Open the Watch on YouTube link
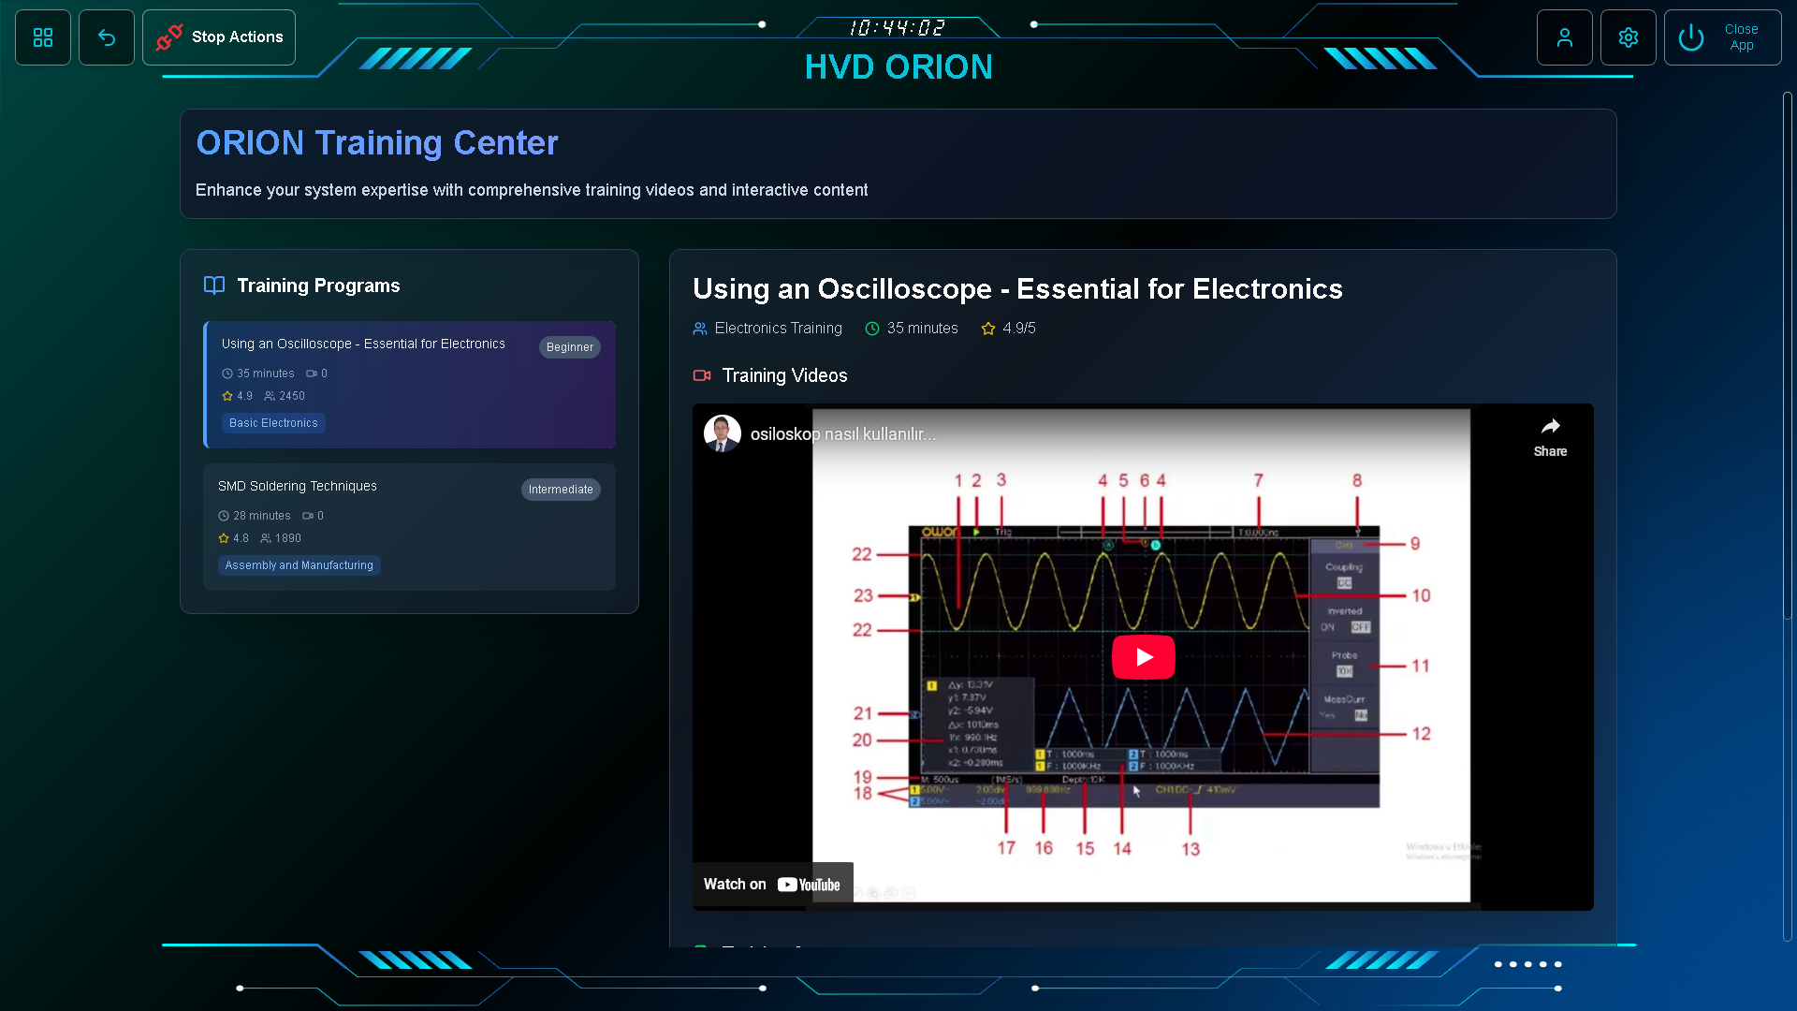The image size is (1797, 1011). coord(772,883)
